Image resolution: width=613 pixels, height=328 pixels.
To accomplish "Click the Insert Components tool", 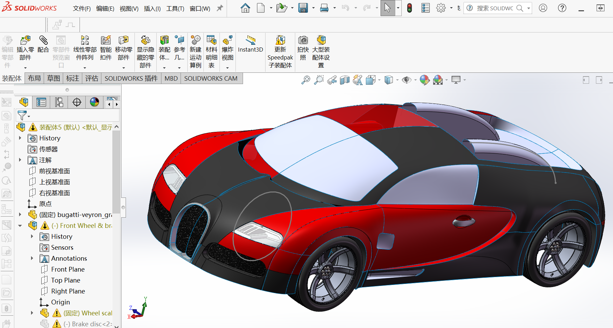I will coord(25,49).
